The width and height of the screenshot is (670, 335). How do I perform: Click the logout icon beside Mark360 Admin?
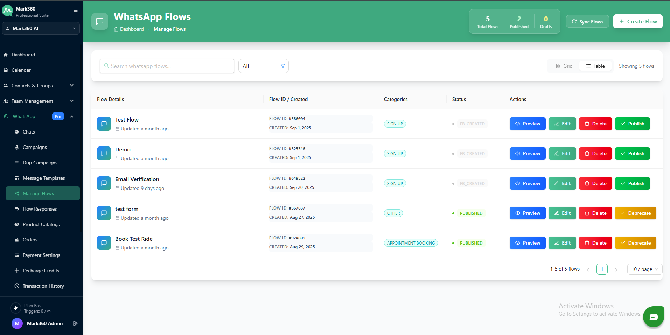coord(75,323)
